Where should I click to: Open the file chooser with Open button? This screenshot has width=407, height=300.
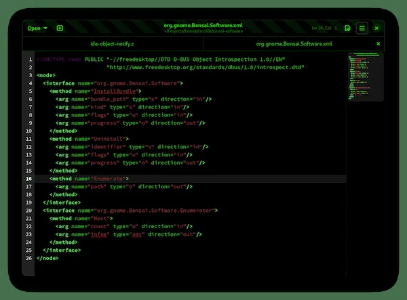click(x=34, y=28)
